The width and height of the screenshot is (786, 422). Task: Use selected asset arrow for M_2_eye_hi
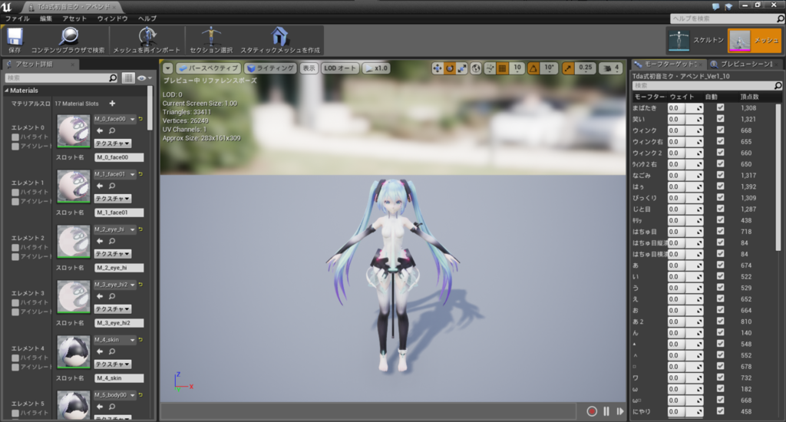[x=100, y=241]
